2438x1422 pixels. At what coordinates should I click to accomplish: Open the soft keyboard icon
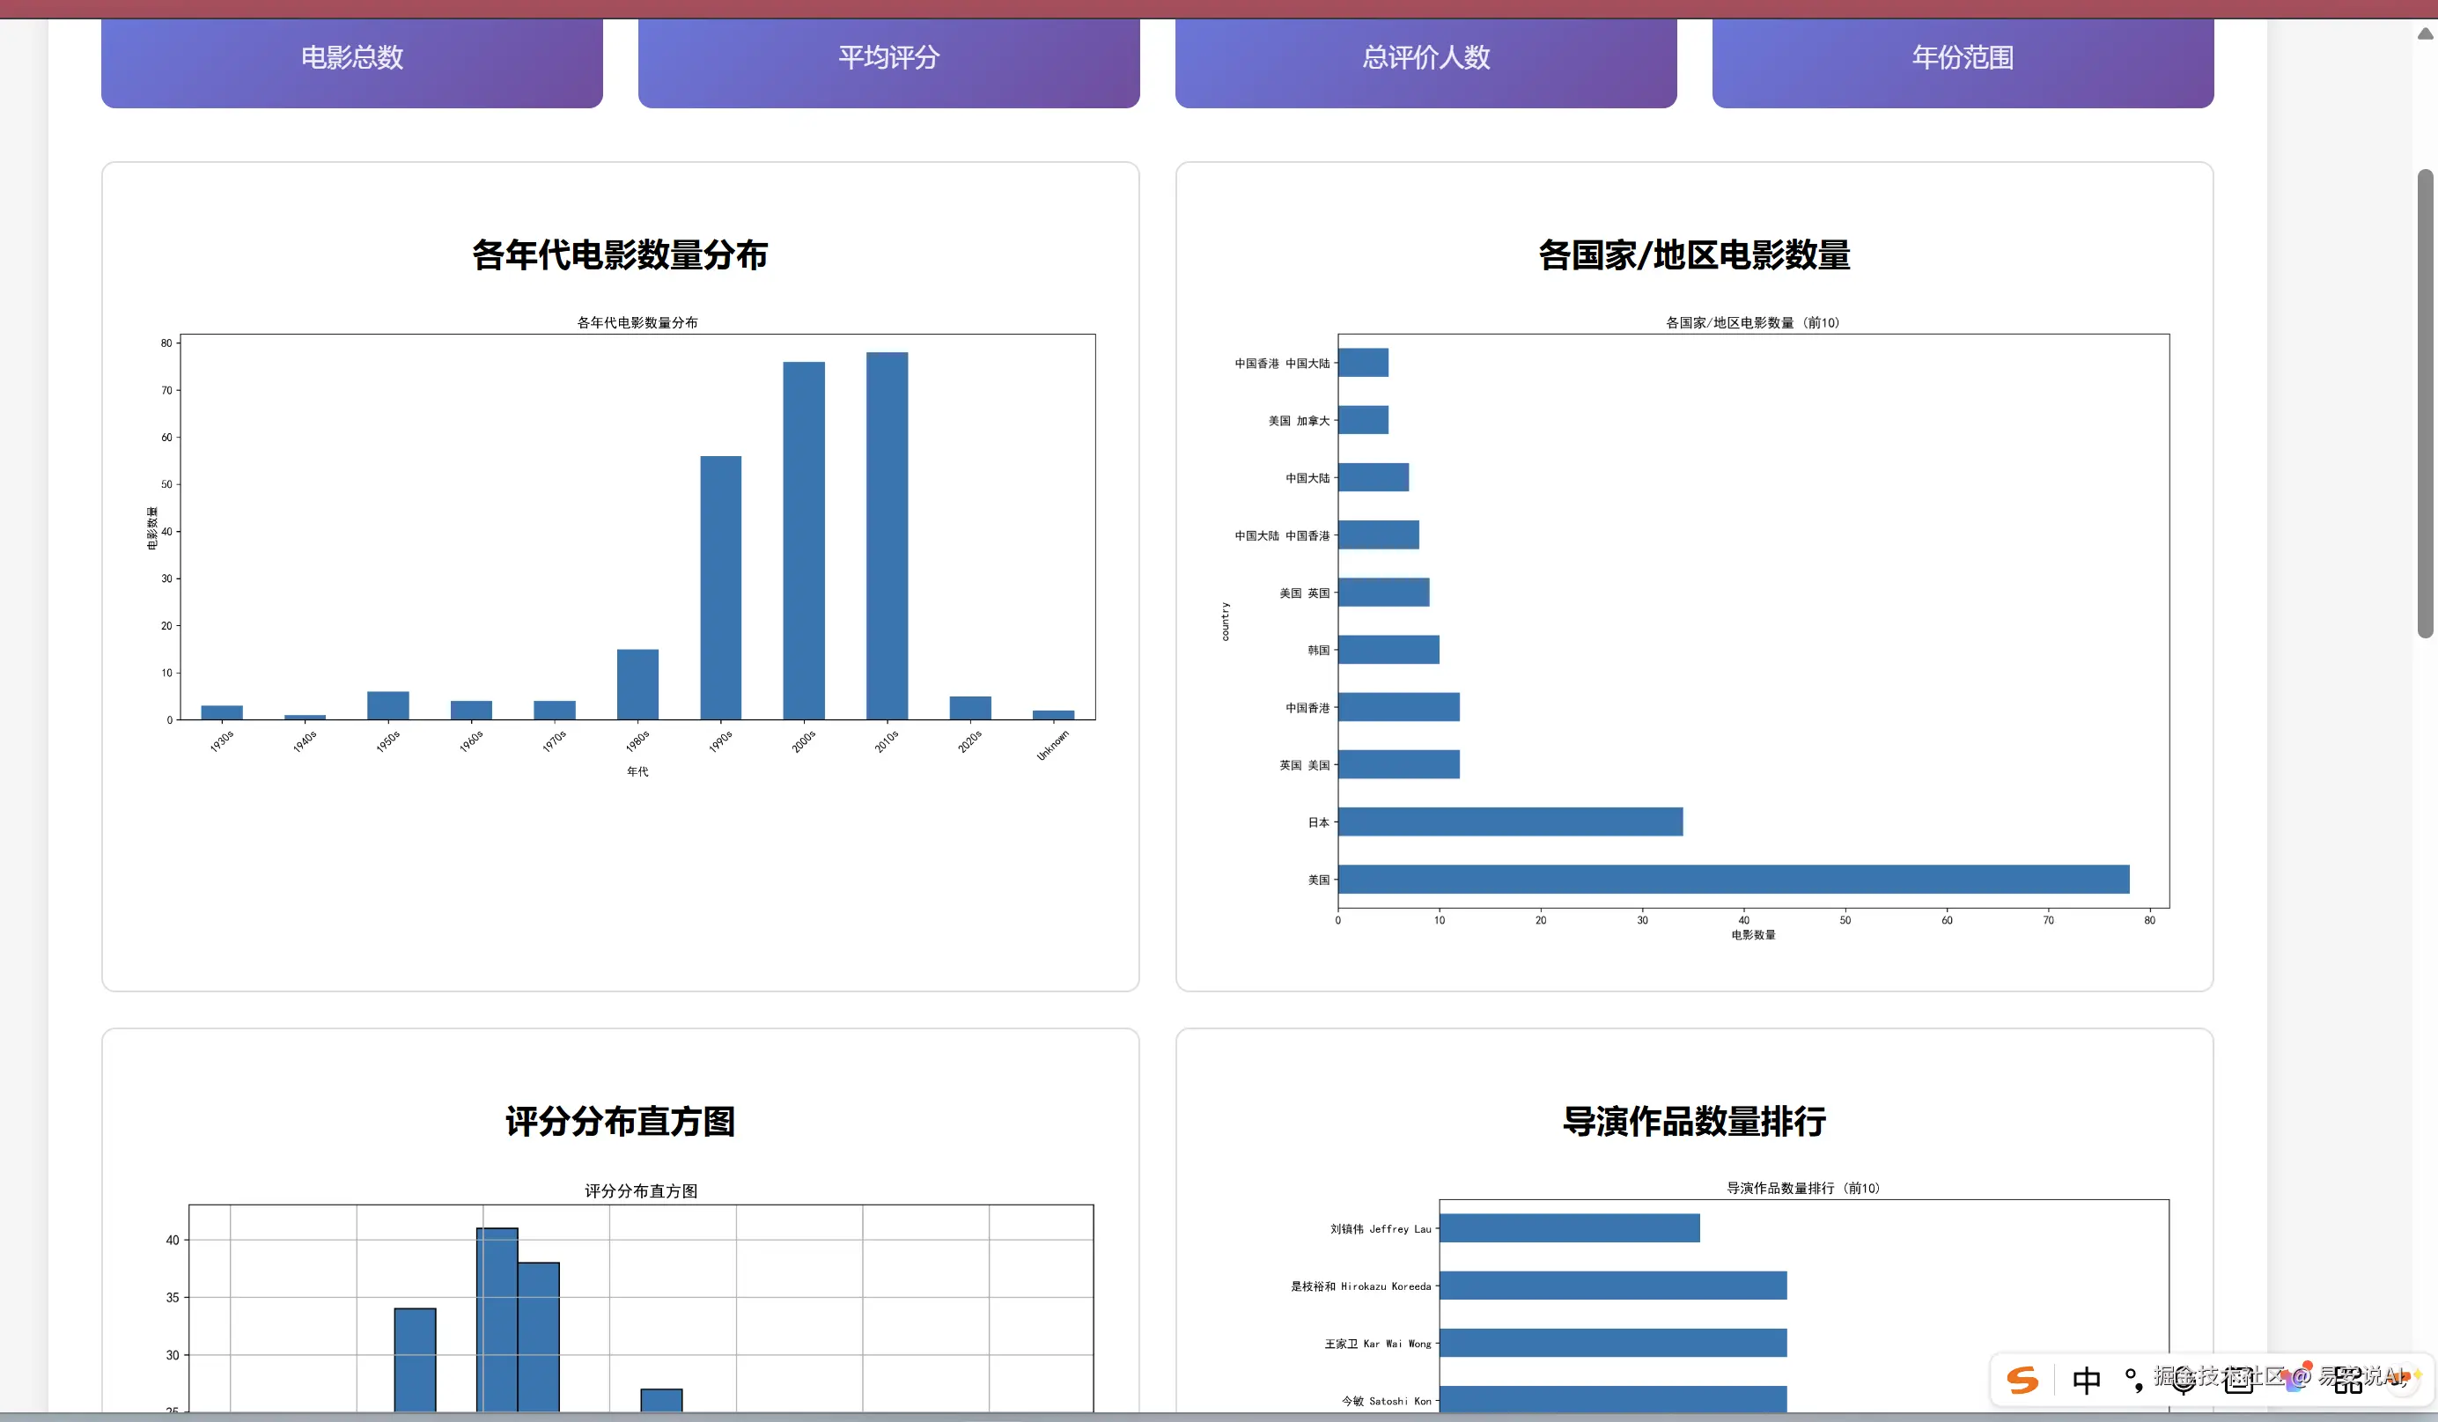2239,1381
